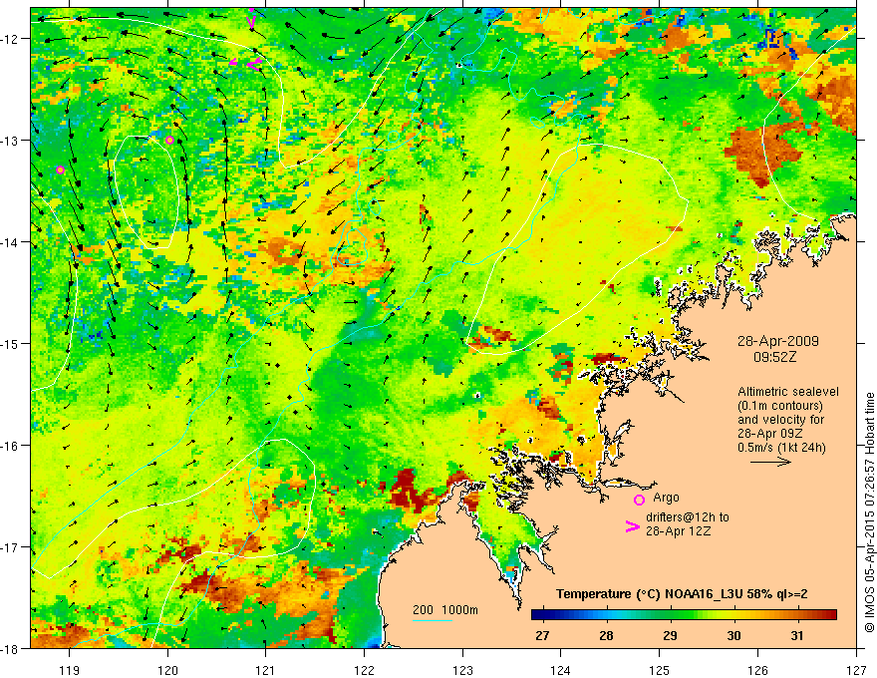Click the longitude axis label 124
Viewport: 877px width, 678px height.
pos(561,670)
